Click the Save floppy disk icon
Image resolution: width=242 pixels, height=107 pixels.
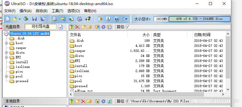click(34, 19)
